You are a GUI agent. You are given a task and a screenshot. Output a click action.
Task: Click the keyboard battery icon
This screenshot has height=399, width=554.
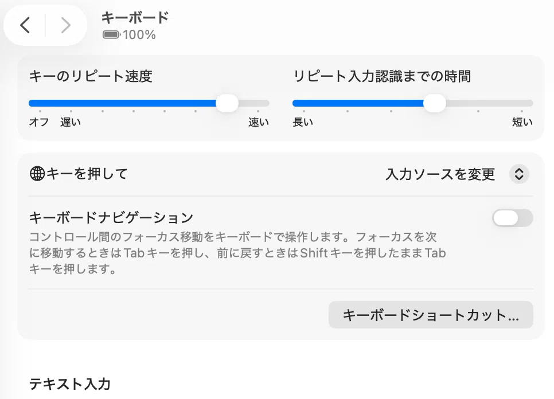(x=111, y=34)
